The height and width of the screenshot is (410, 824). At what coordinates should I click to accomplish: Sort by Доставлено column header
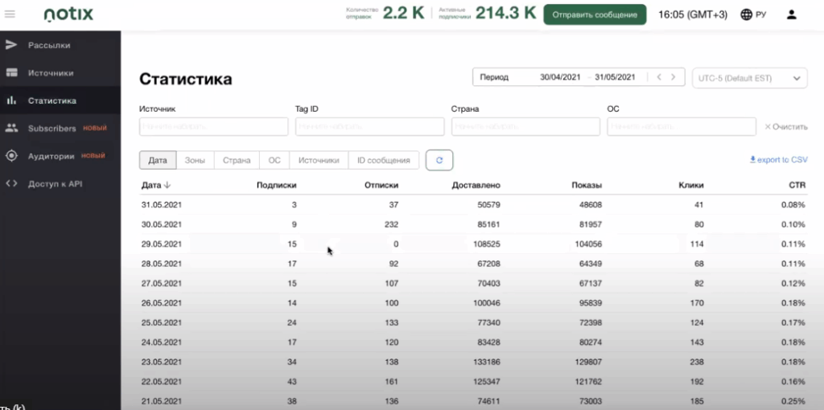[x=476, y=185]
